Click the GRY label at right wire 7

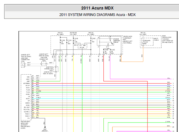[169, 93]
